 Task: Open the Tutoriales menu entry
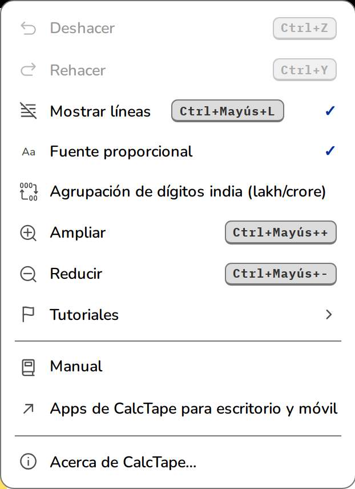coord(177,315)
